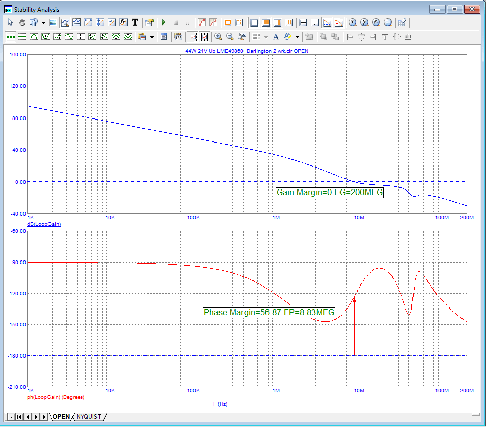Activate the hand pan tool
Image resolution: width=486 pixels, height=427 pixels.
[22, 22]
